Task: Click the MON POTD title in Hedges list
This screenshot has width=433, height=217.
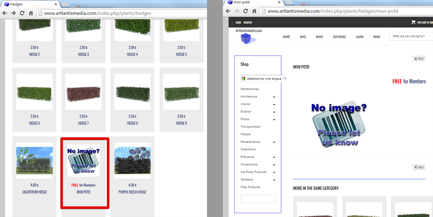Action: click(x=83, y=192)
